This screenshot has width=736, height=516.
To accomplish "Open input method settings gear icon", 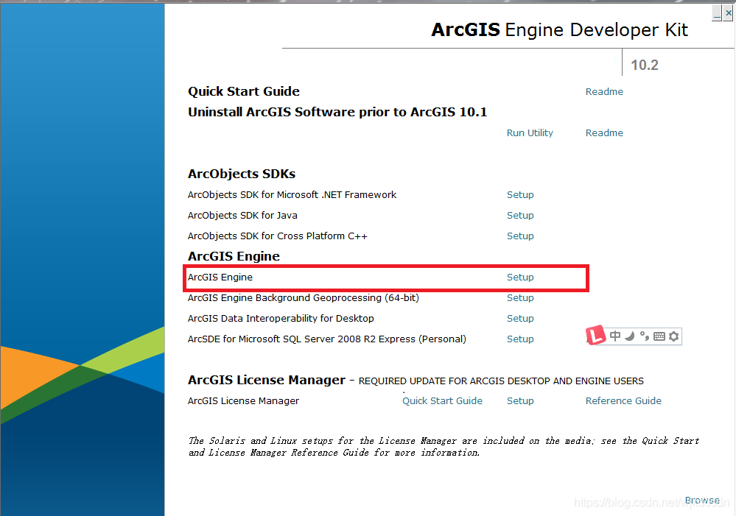I will [x=674, y=336].
